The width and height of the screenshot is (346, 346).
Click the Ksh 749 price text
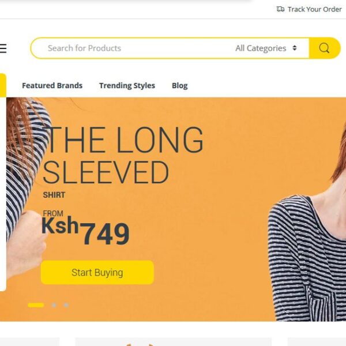click(85, 231)
